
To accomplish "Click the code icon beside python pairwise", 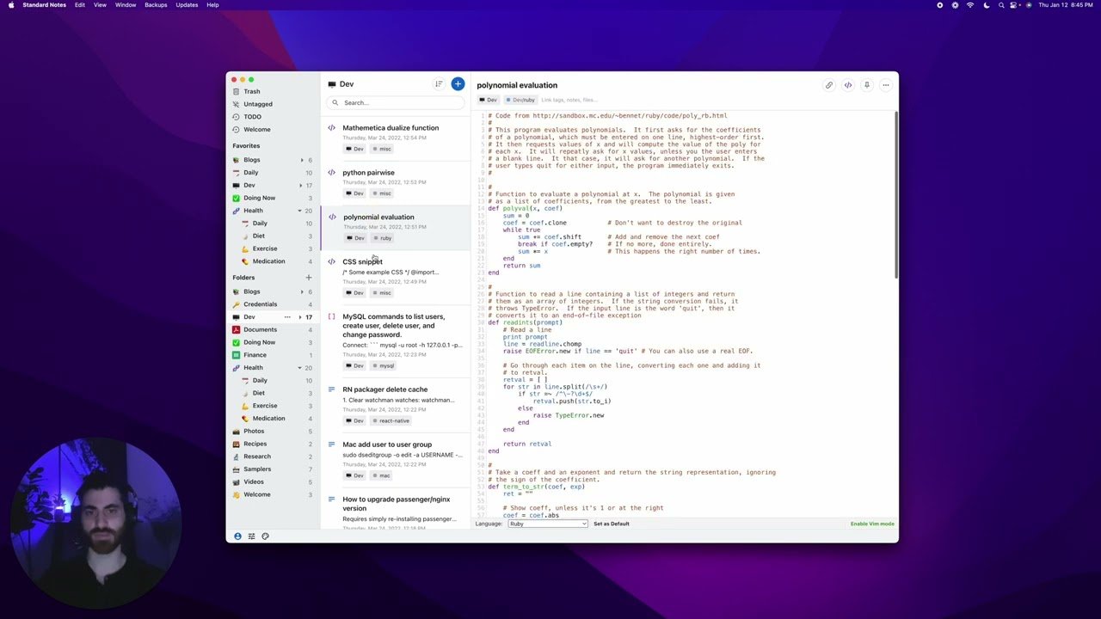I will tap(332, 173).
